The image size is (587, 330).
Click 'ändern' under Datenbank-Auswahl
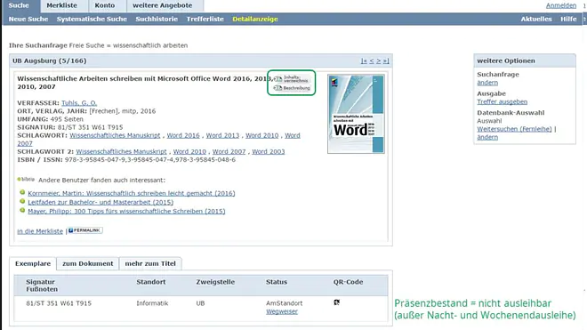click(487, 137)
